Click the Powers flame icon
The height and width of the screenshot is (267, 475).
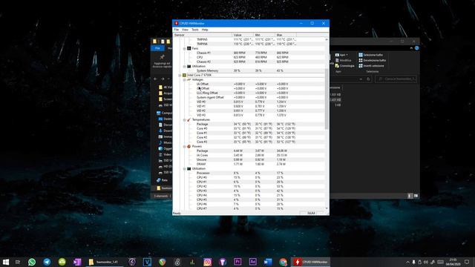189,147
